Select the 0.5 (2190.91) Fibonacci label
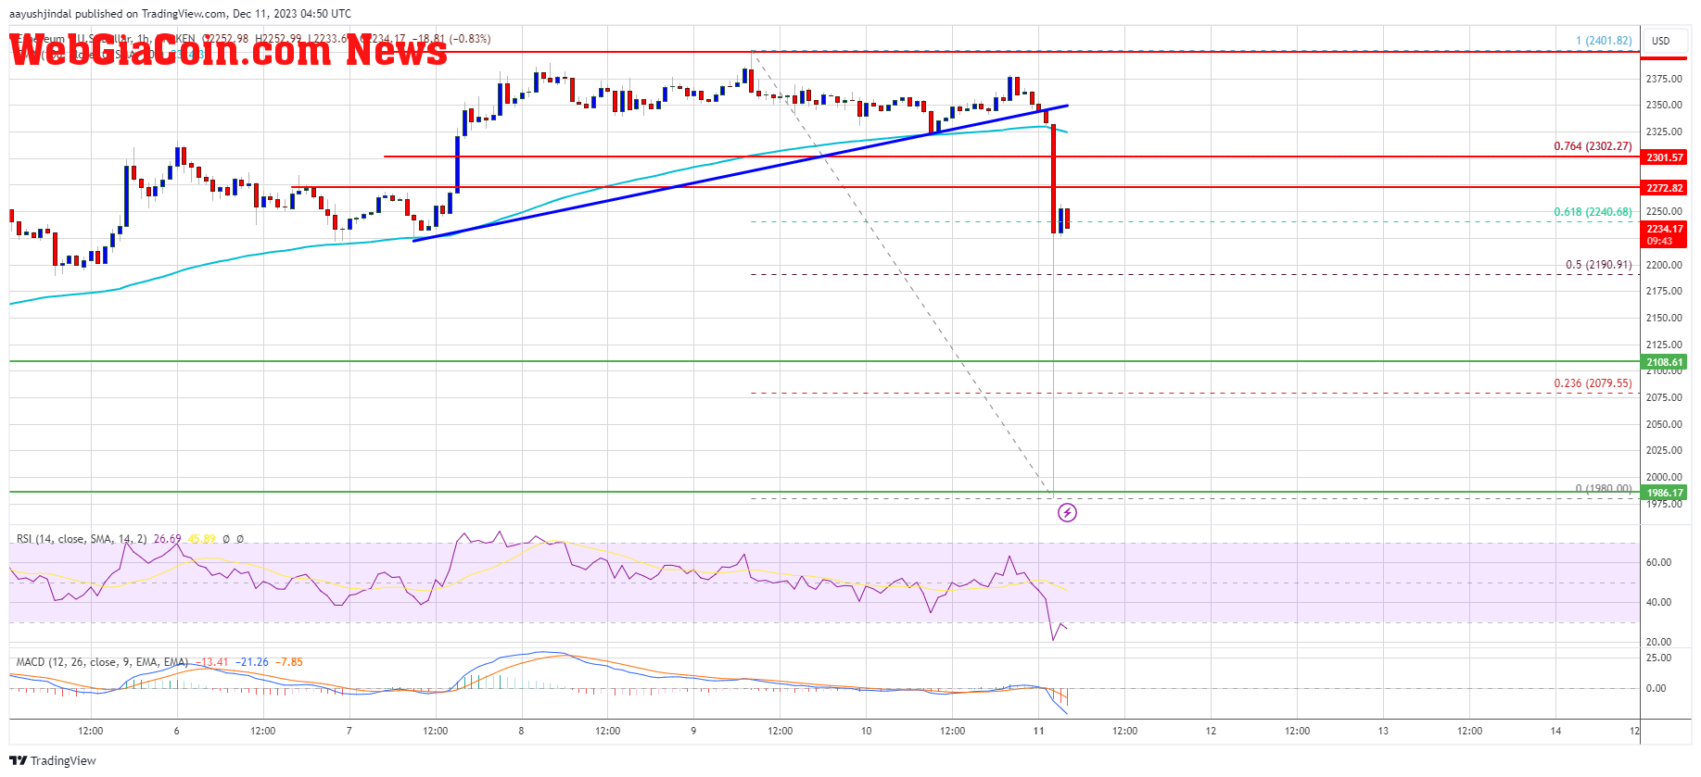 [1598, 265]
